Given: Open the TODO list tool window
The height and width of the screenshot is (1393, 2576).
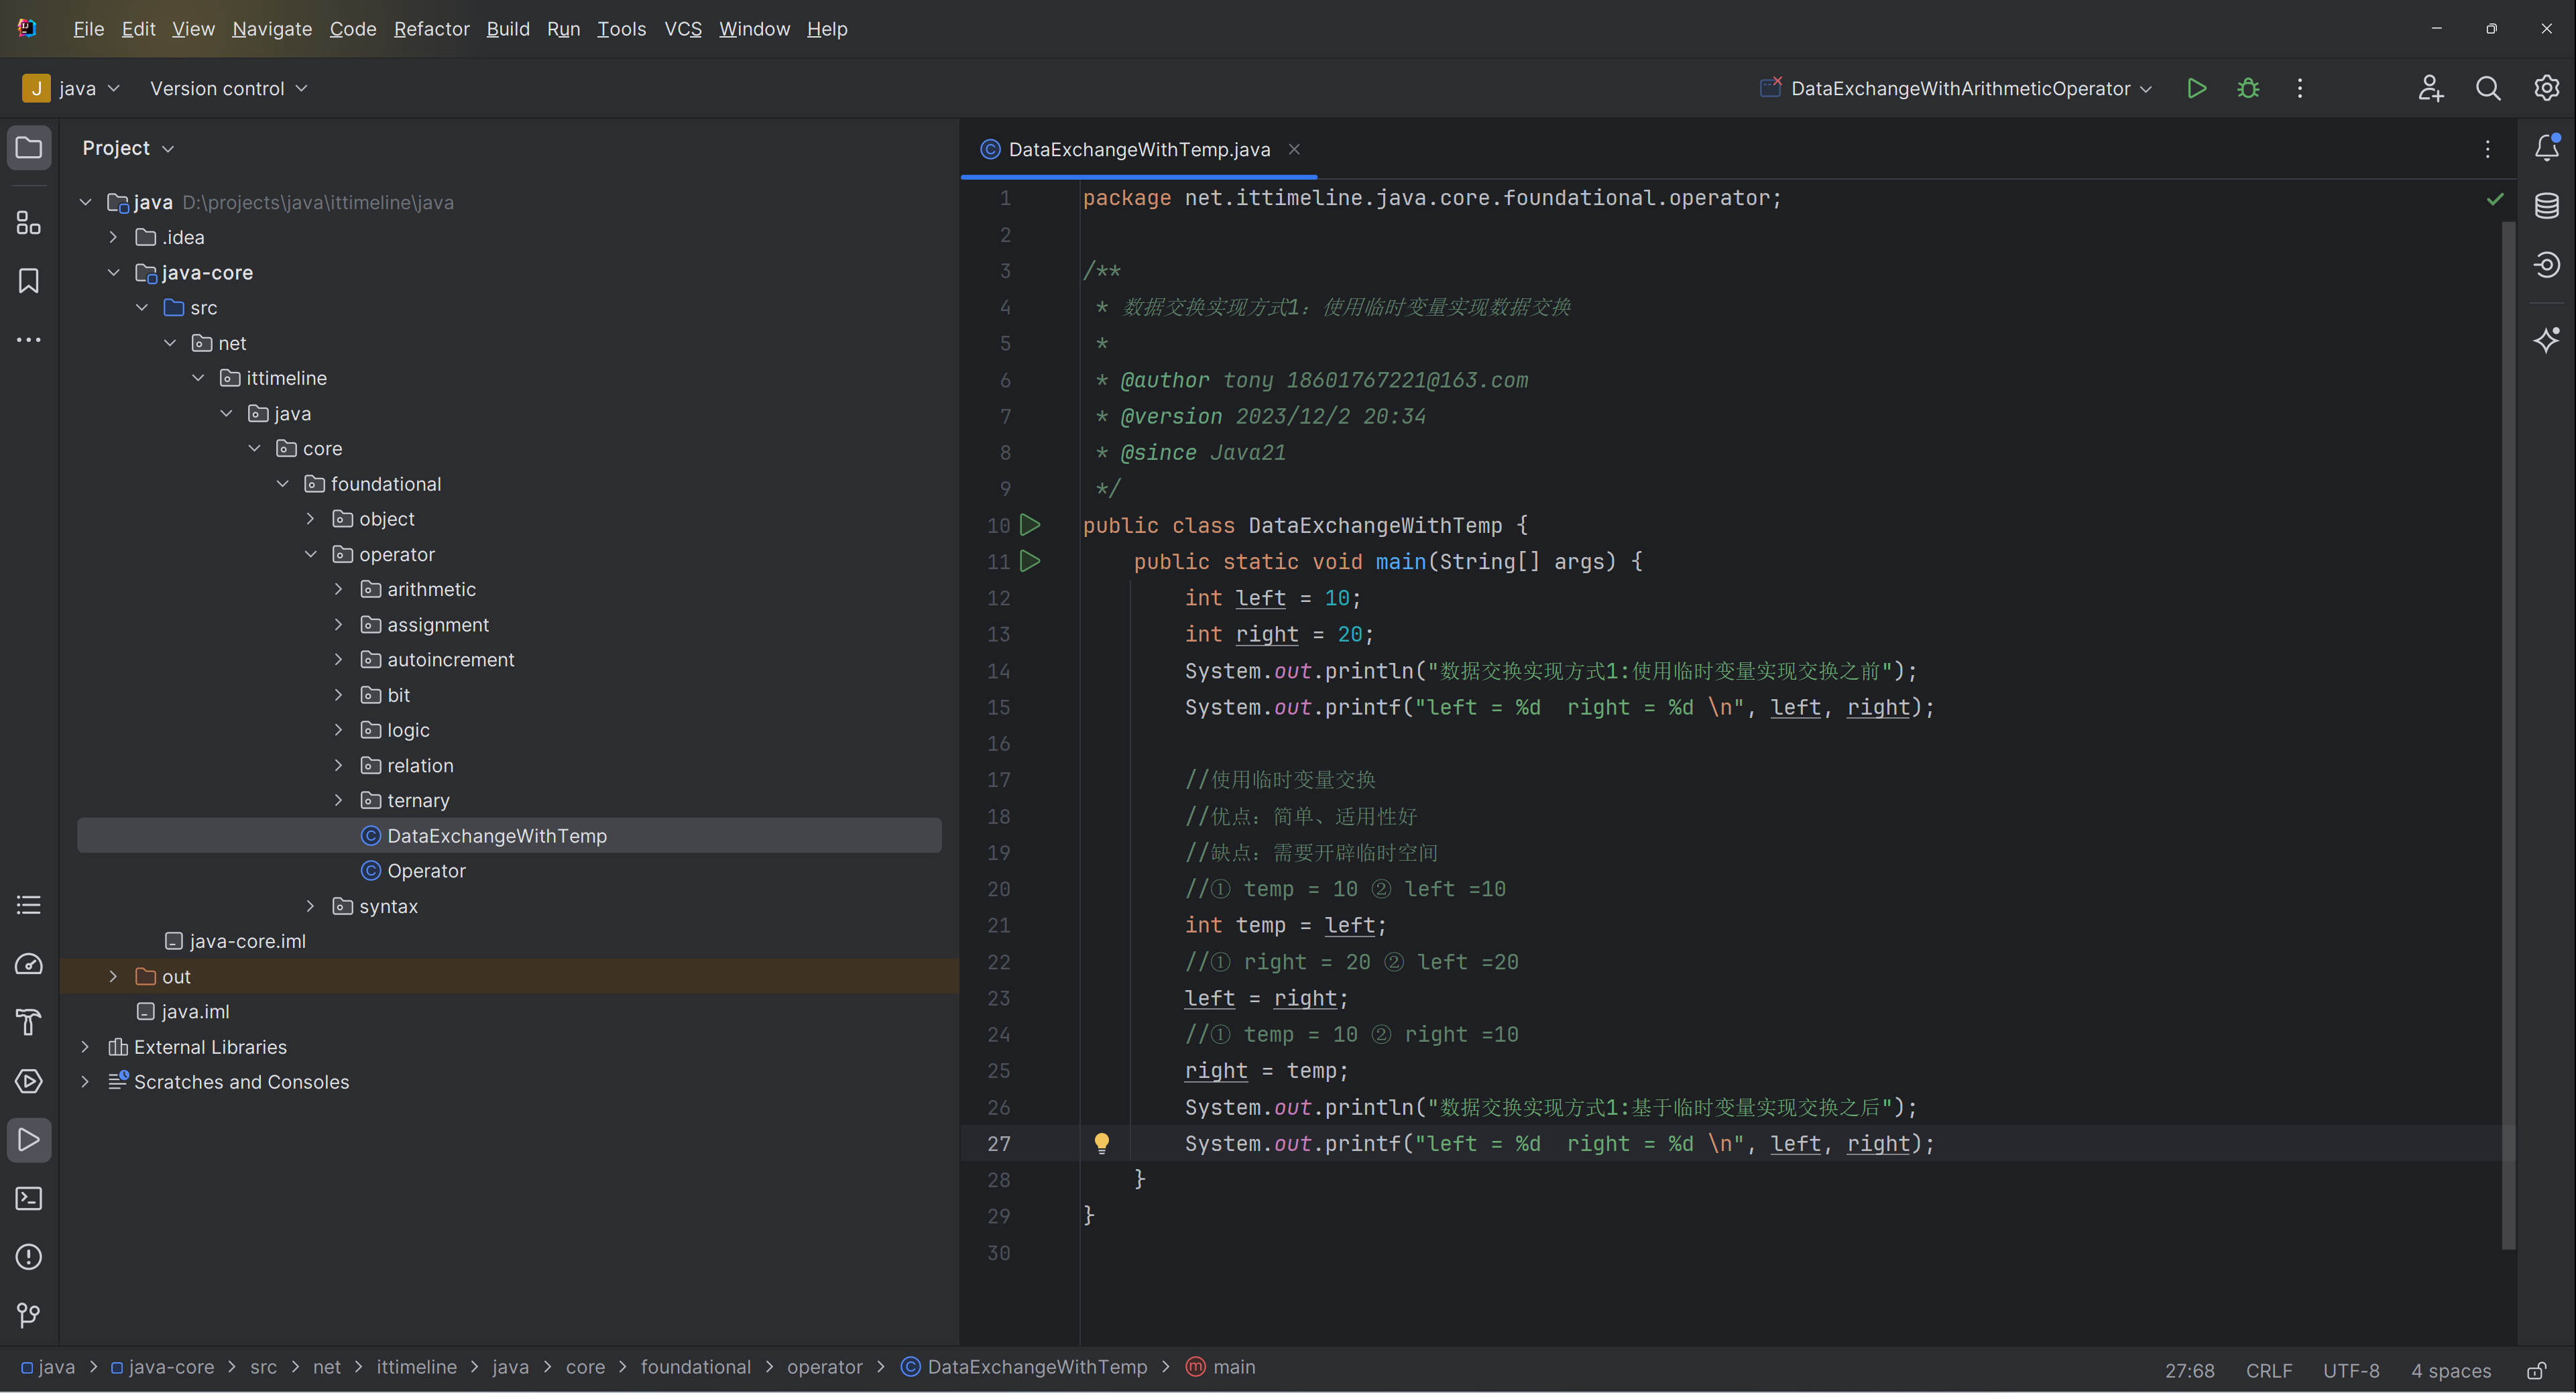Looking at the screenshot, I should pyautogui.click(x=29, y=905).
